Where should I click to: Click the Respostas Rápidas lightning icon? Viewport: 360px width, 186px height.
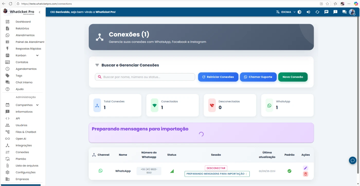(x=7, y=49)
